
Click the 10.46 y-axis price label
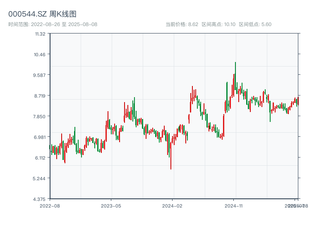pyautogui.click(x=40, y=55)
